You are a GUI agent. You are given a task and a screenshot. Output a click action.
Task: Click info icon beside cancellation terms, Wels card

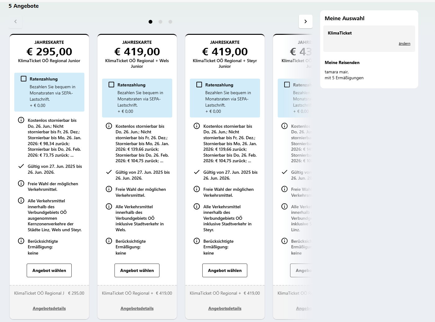[x=109, y=126]
